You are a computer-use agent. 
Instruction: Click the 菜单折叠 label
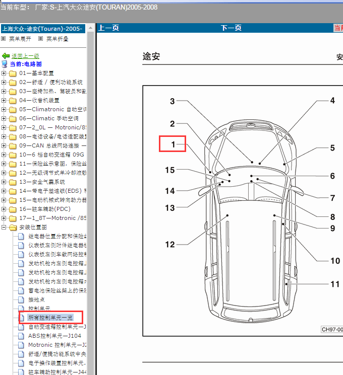(58, 39)
